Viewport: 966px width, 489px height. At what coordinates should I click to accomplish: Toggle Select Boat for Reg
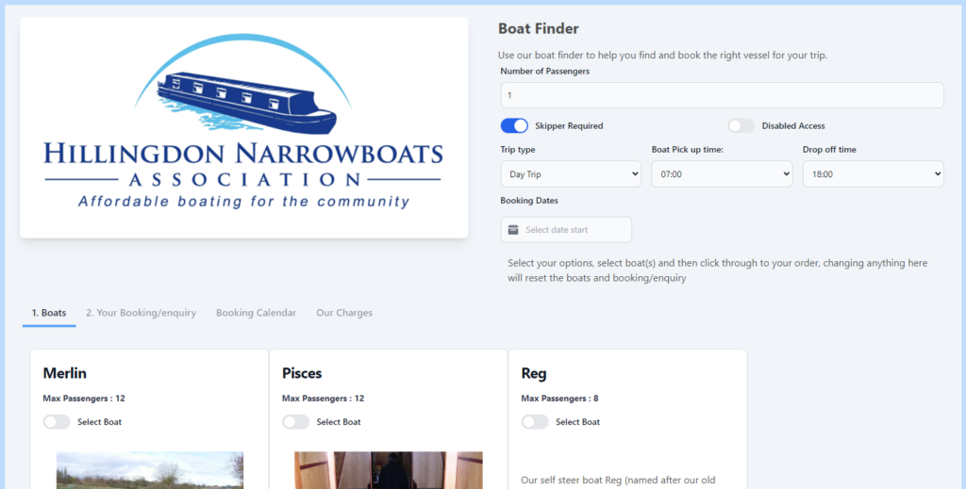pos(535,422)
